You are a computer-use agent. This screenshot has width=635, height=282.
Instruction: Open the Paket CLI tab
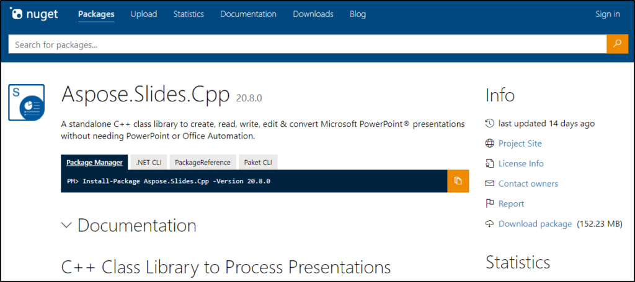pos(257,163)
